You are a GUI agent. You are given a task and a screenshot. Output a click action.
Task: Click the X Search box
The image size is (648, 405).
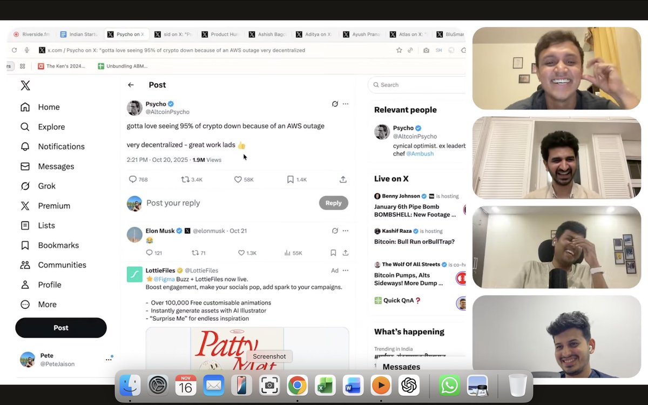pos(417,85)
